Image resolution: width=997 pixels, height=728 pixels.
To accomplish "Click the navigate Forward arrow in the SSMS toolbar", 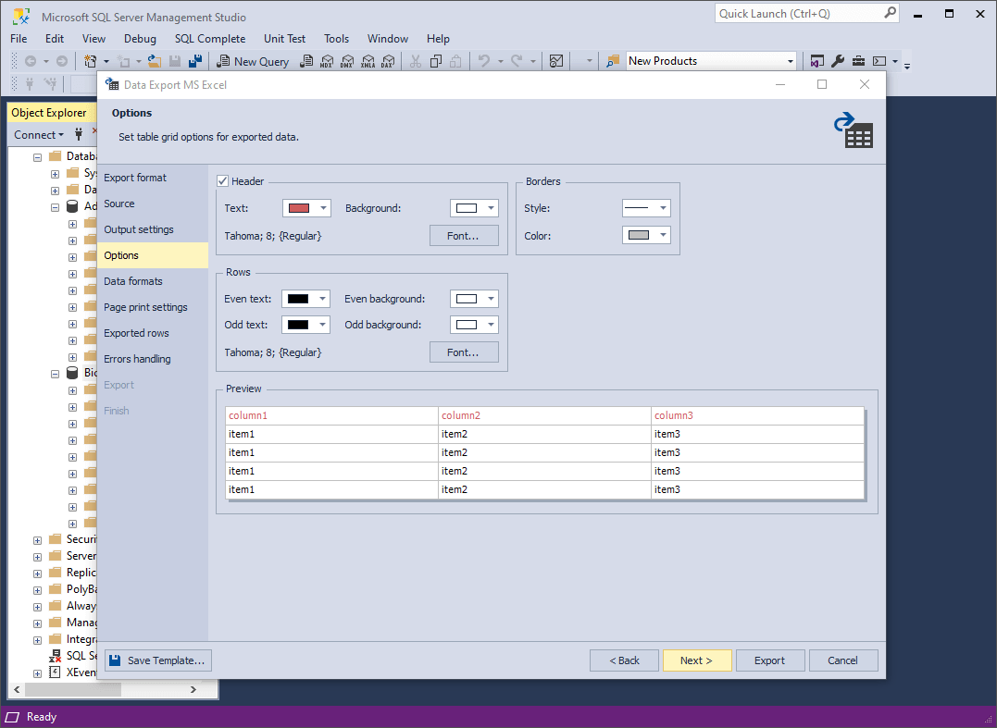I will coord(62,61).
